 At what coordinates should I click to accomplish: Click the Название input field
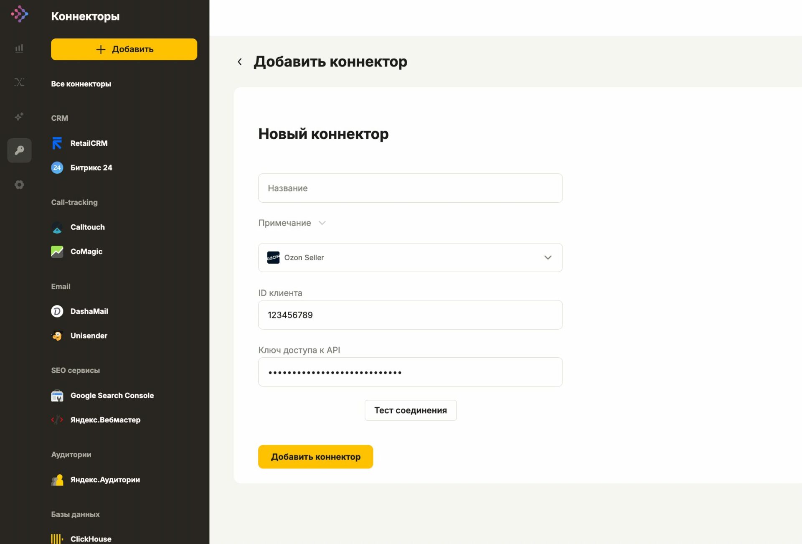click(410, 188)
